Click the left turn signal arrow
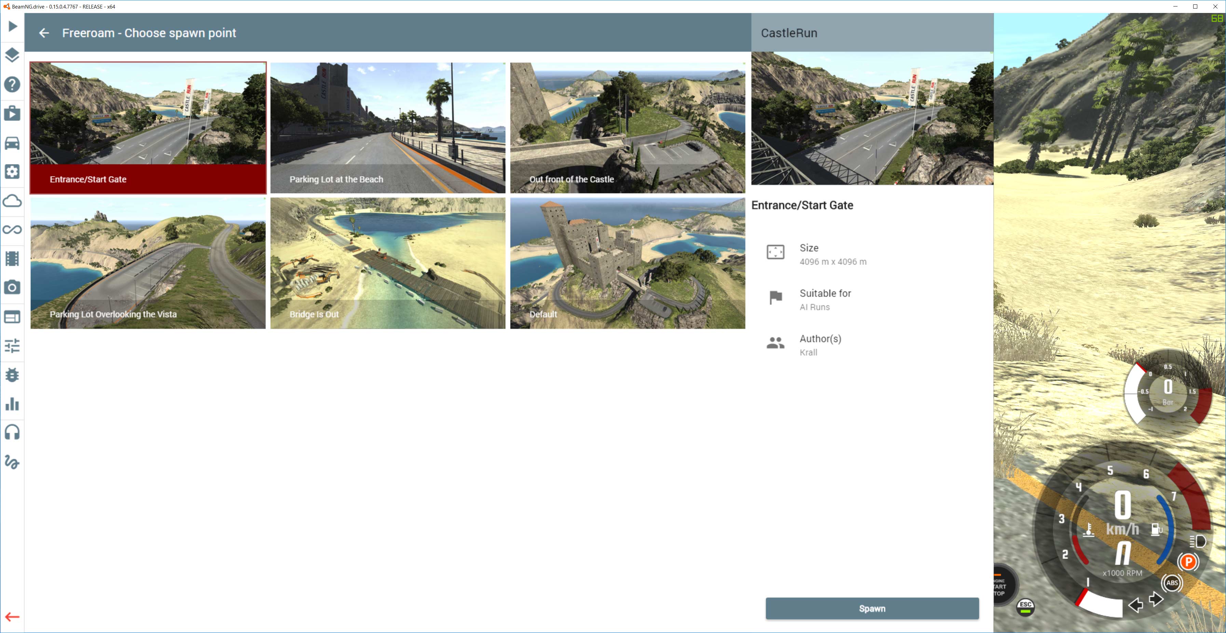The image size is (1226, 633). pyautogui.click(x=1135, y=605)
